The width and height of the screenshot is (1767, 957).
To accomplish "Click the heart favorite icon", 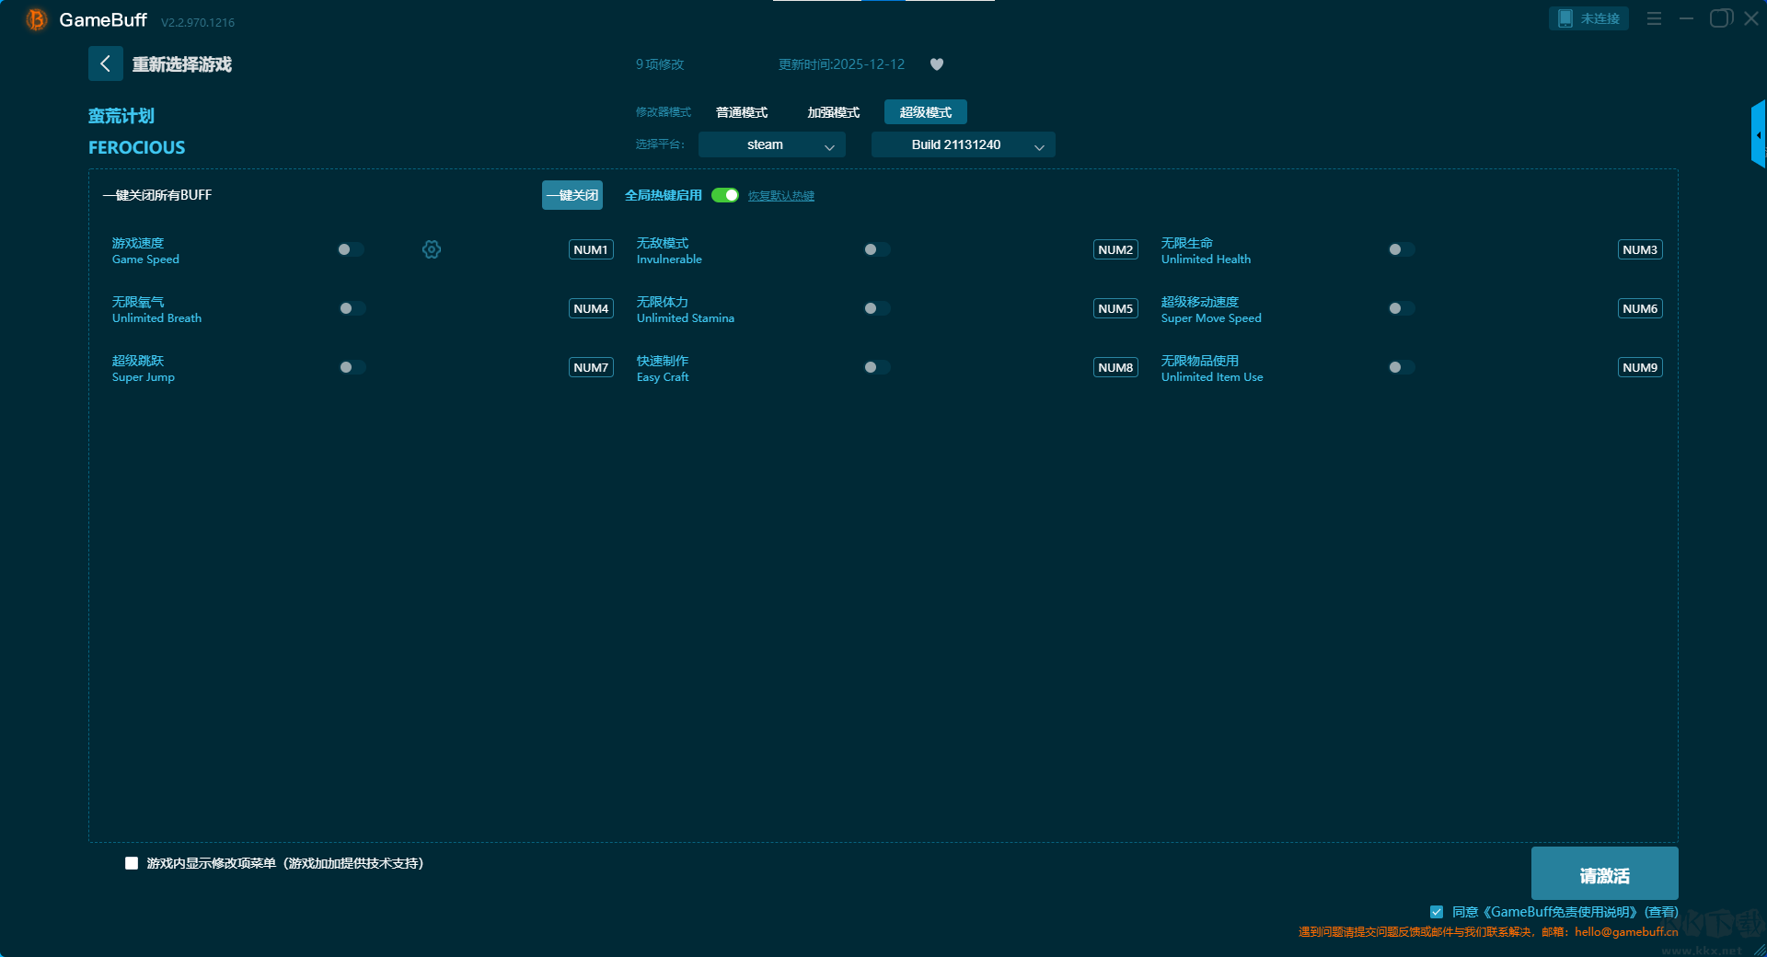I will pos(936,64).
